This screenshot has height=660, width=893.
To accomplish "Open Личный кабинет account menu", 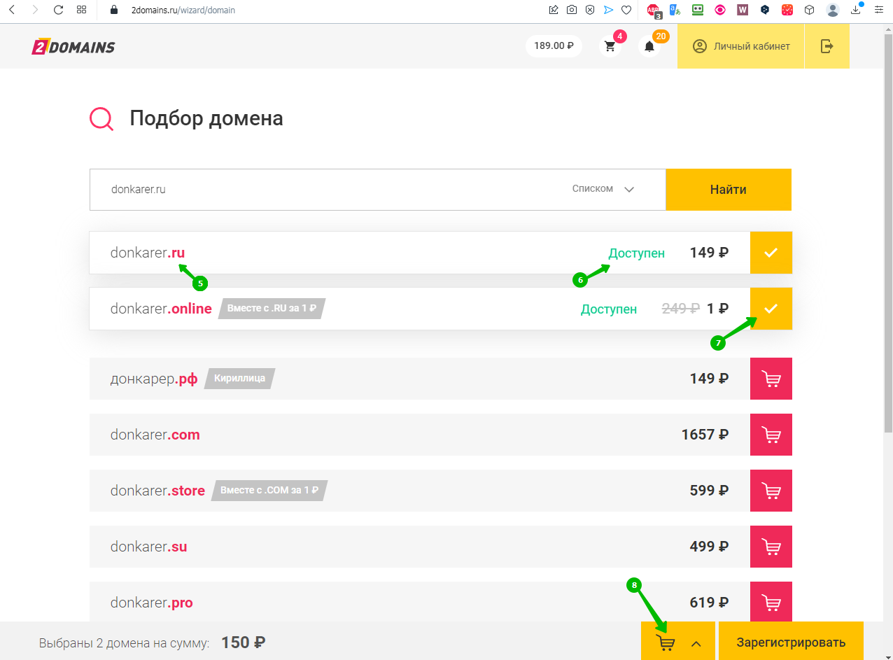I will coord(741,46).
